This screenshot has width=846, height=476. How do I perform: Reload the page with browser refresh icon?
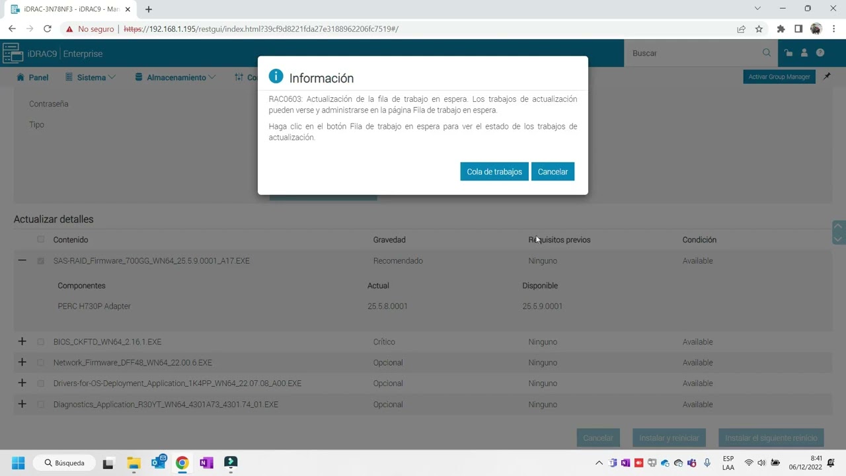click(x=47, y=28)
